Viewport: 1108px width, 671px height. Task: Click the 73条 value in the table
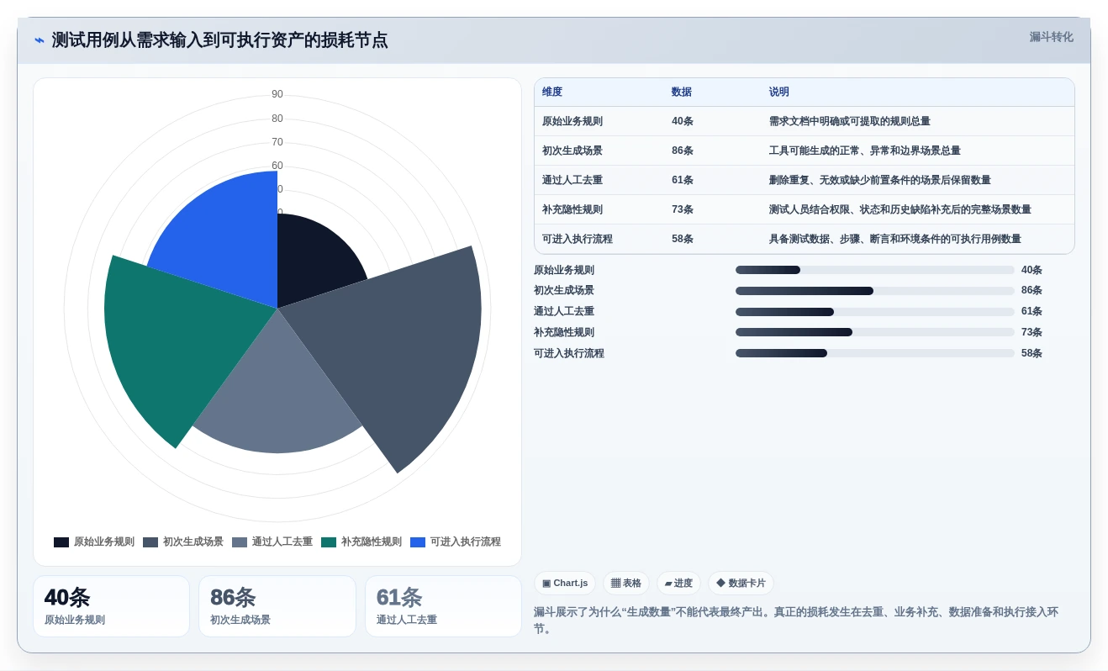(x=683, y=209)
